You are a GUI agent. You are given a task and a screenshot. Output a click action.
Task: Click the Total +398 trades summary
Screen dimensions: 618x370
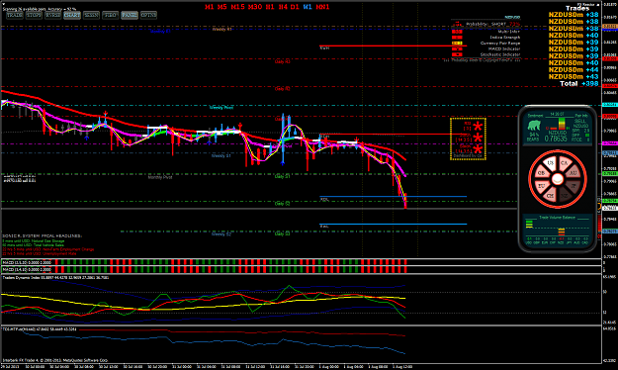(x=579, y=84)
